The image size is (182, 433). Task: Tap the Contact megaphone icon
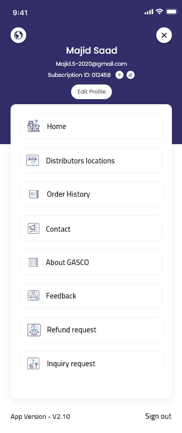coord(34,228)
